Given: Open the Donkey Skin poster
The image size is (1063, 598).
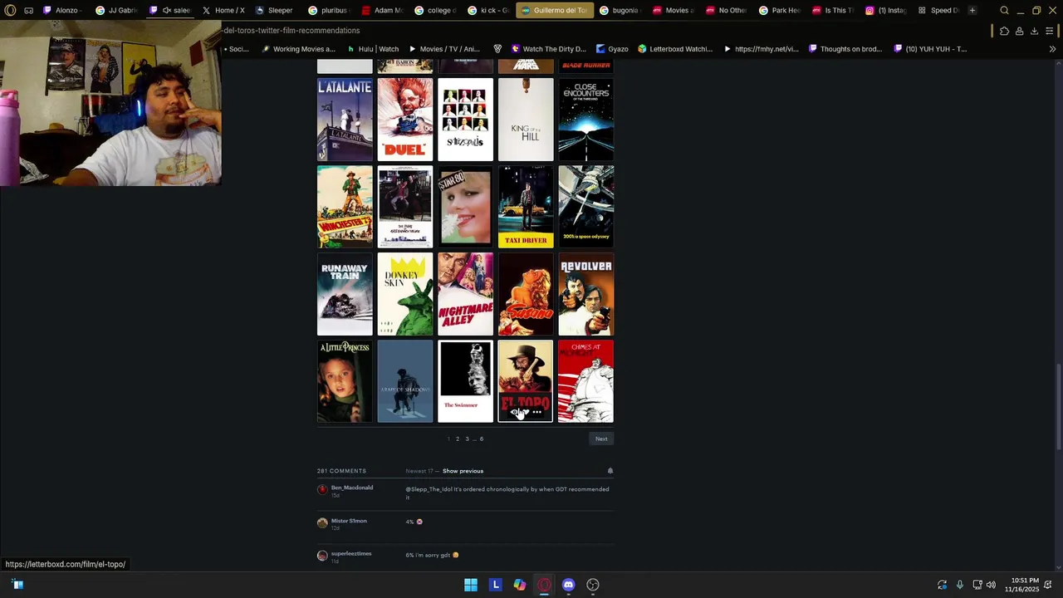Looking at the screenshot, I should (x=405, y=294).
